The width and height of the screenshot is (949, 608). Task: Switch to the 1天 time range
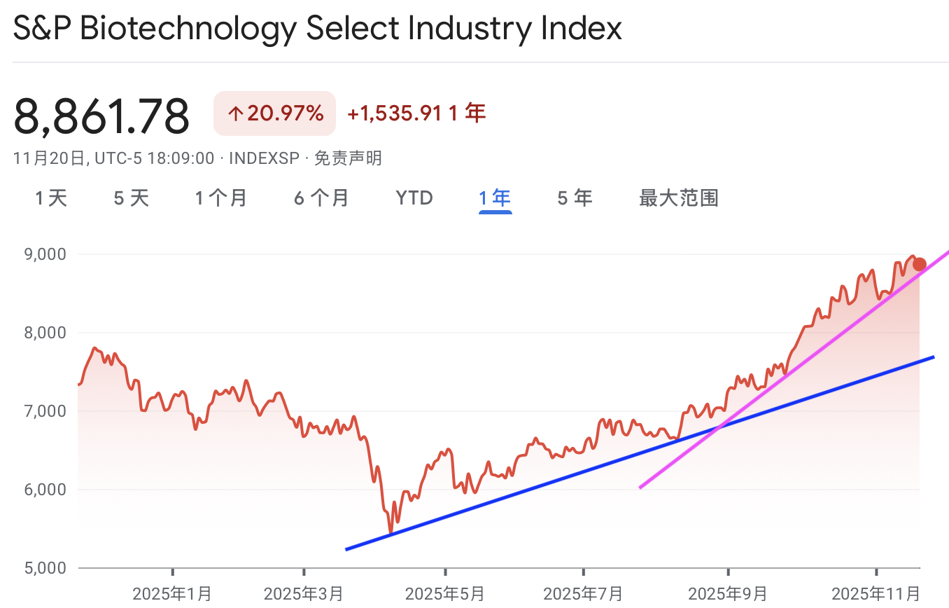51,198
